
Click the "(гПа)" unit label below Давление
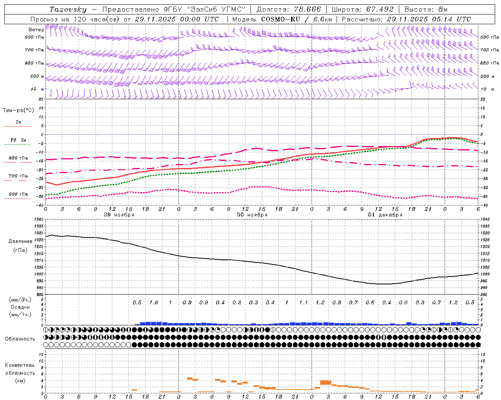[x=20, y=250]
